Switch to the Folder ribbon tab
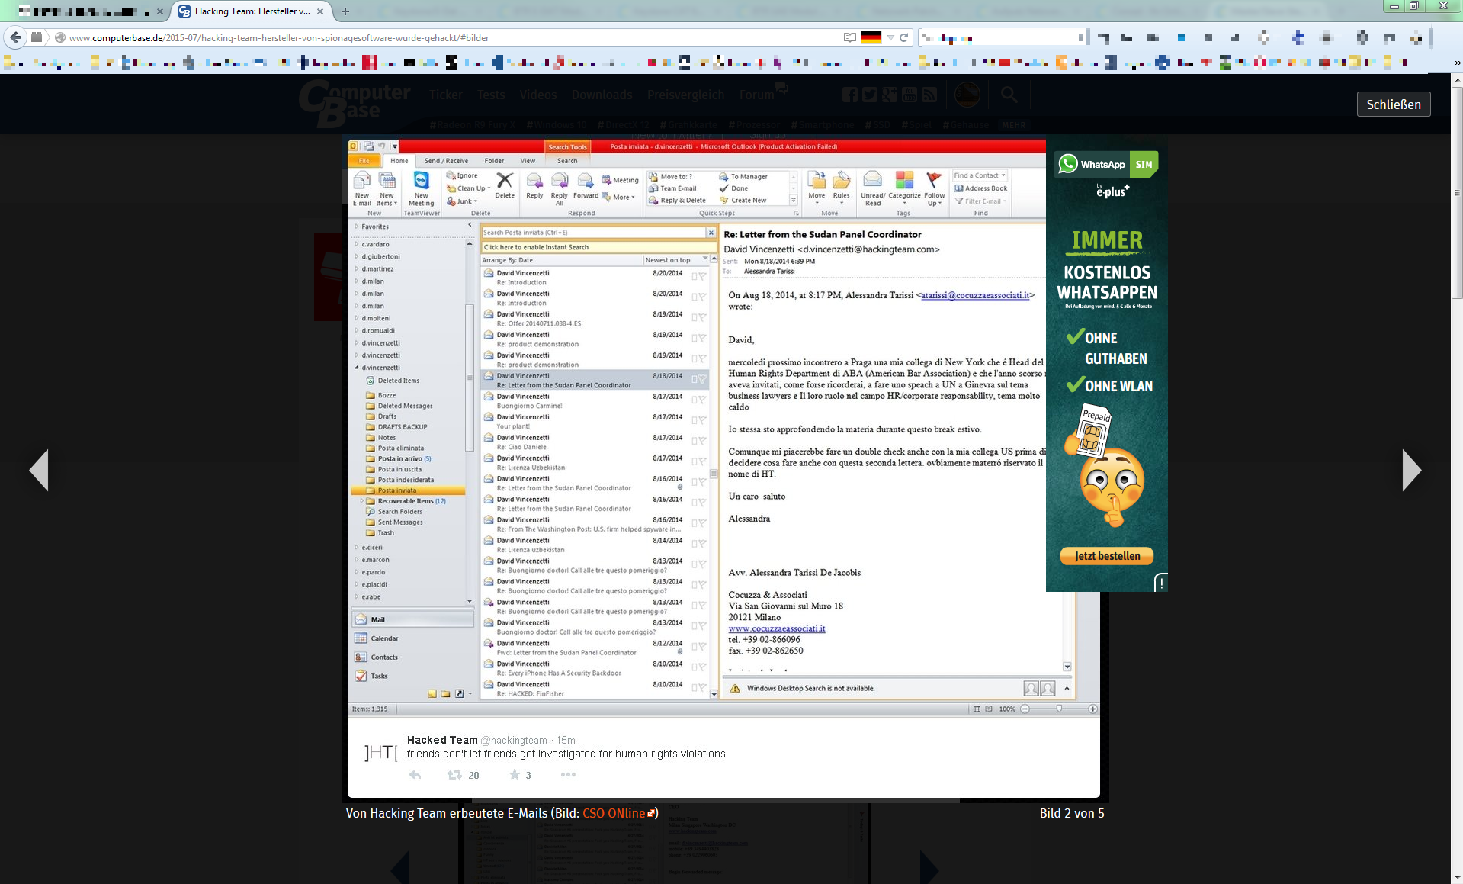The width and height of the screenshot is (1463, 884). 494,161
